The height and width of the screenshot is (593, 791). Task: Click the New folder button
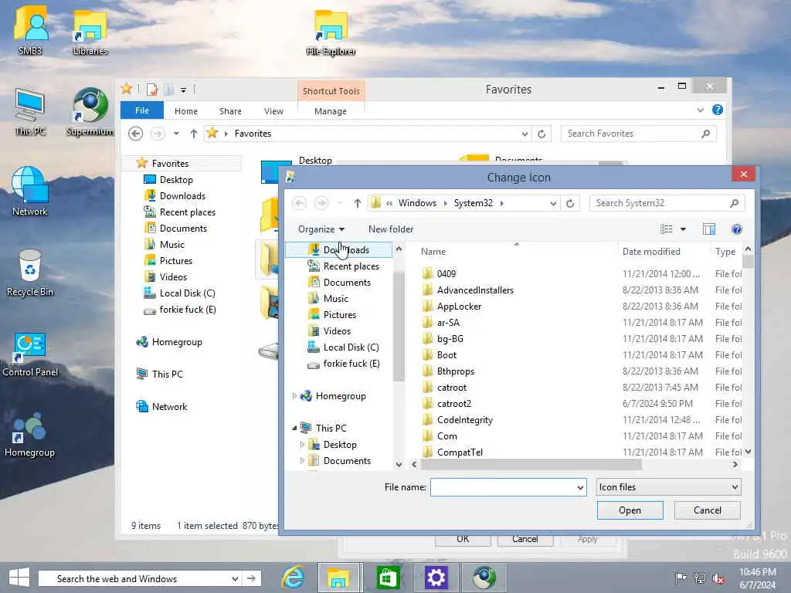[x=391, y=229]
